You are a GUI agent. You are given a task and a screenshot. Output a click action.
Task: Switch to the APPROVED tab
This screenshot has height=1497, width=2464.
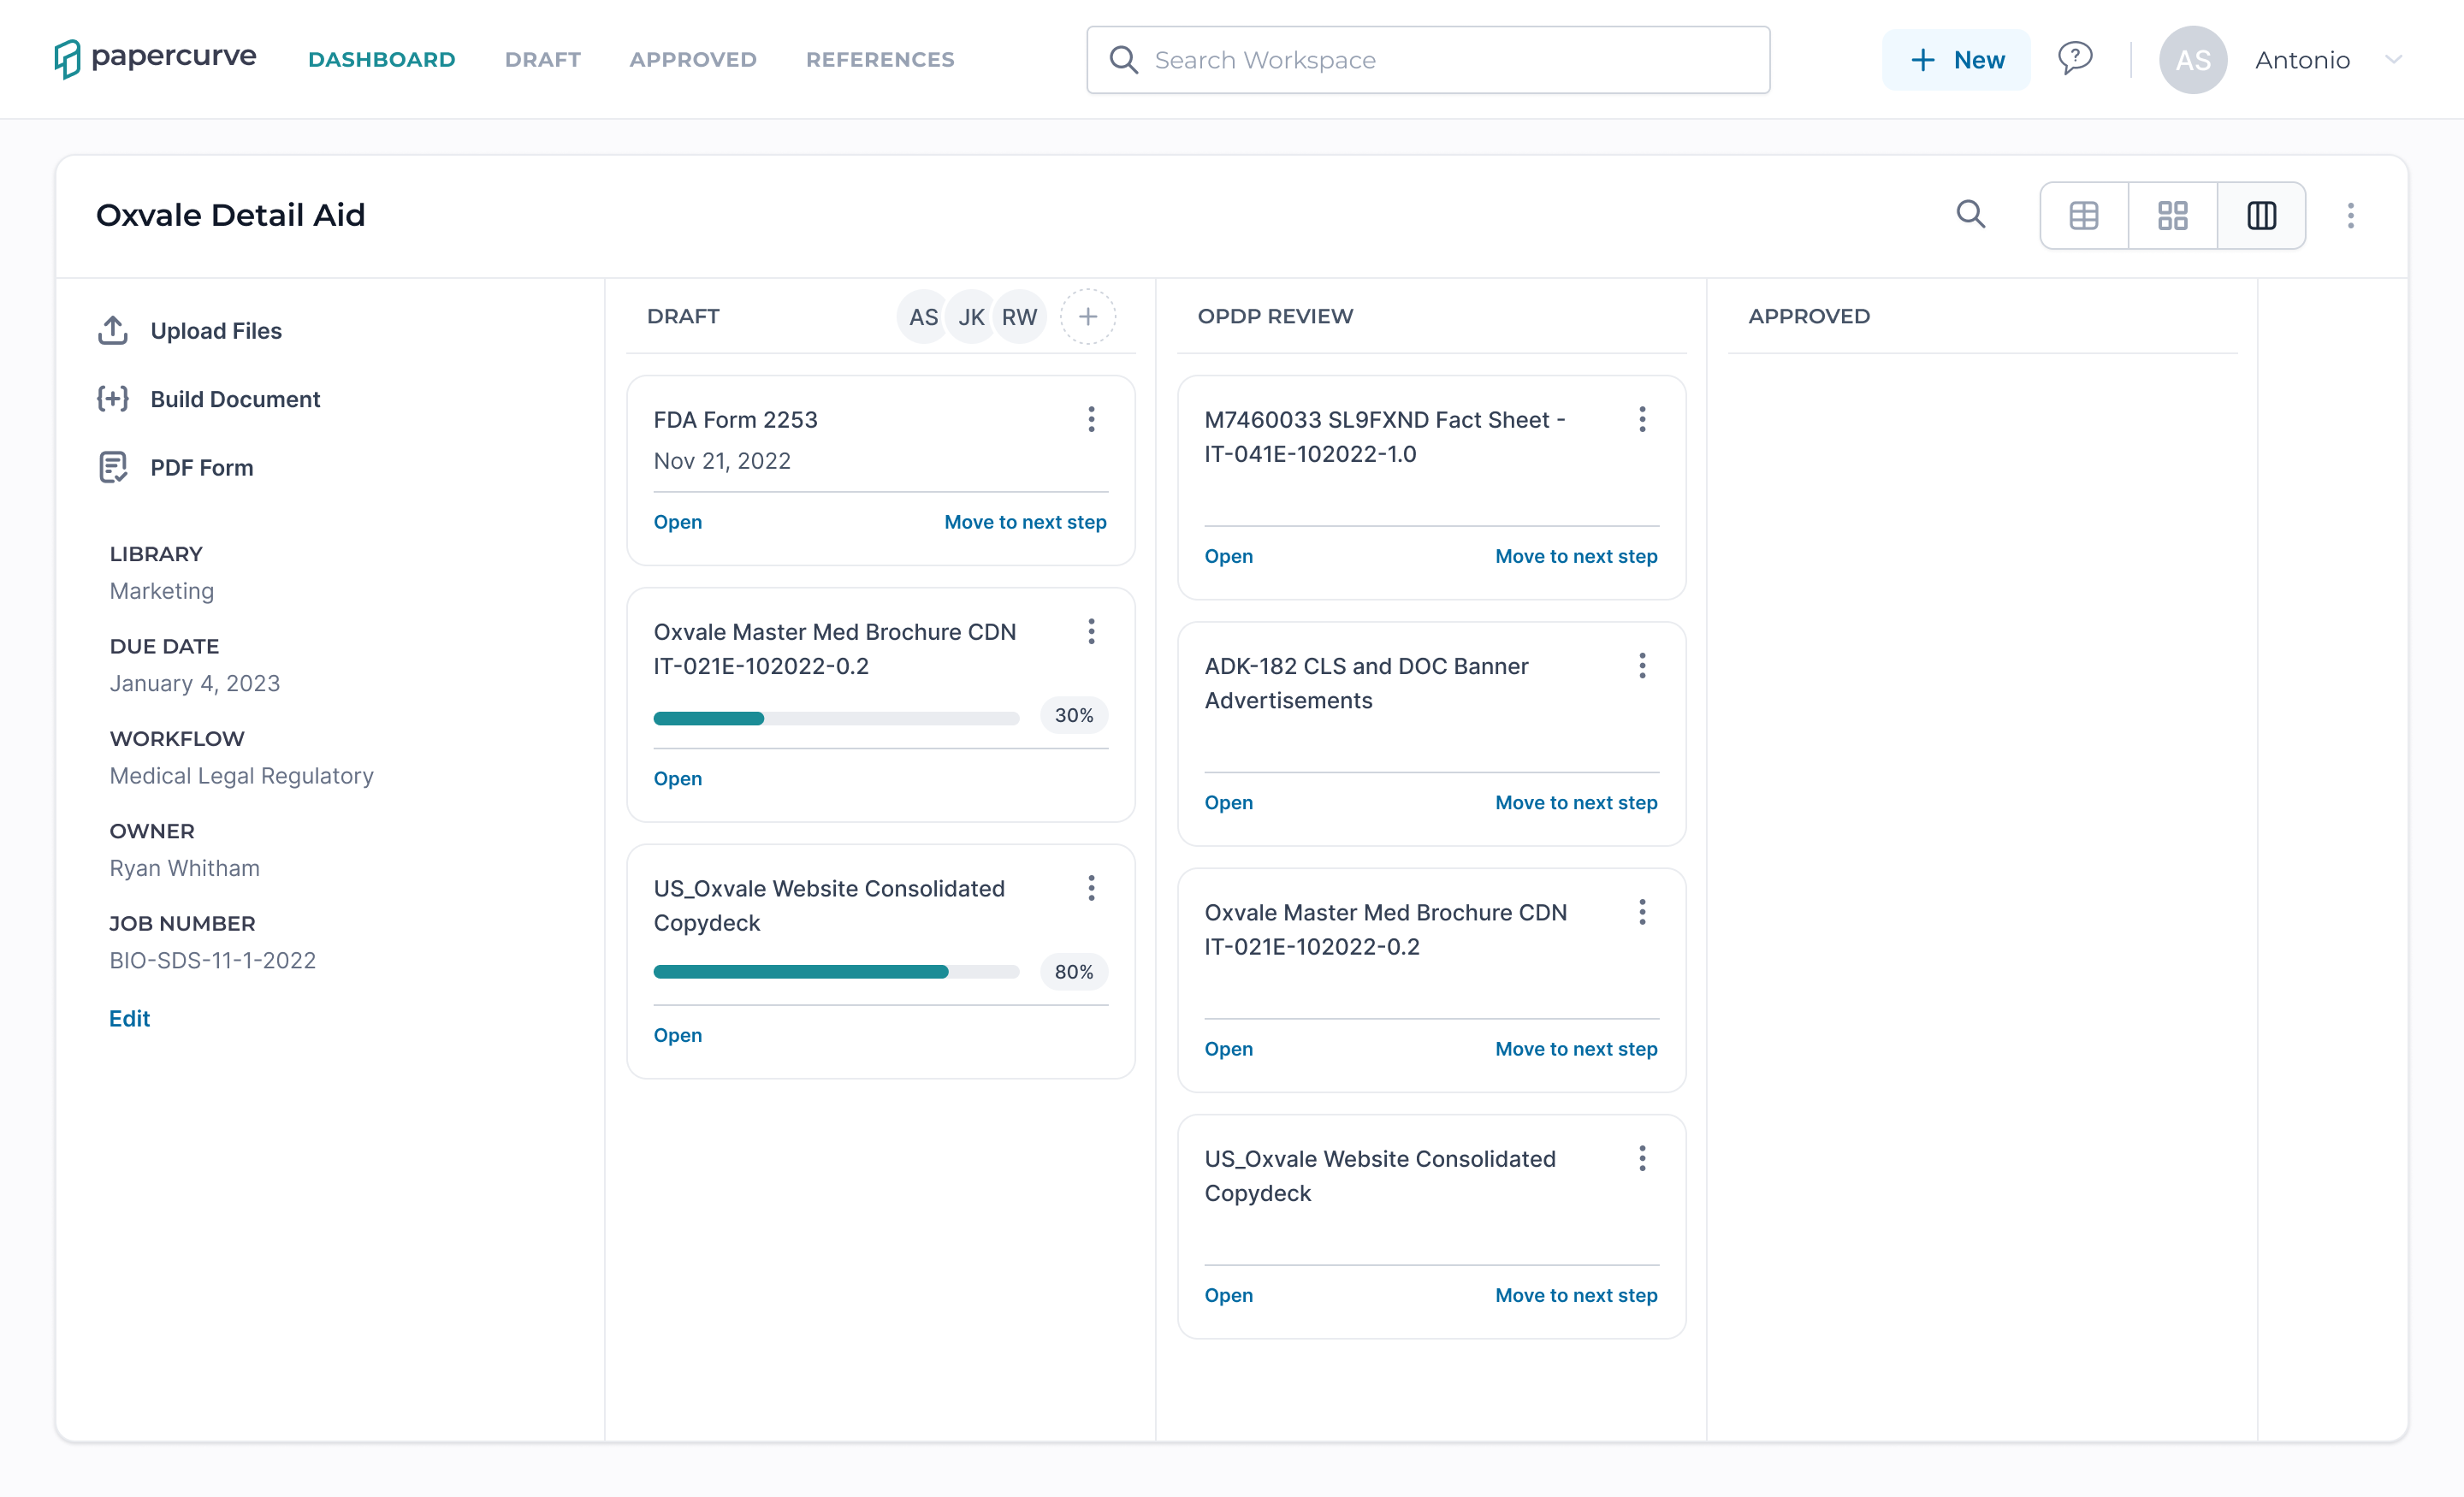(x=692, y=59)
